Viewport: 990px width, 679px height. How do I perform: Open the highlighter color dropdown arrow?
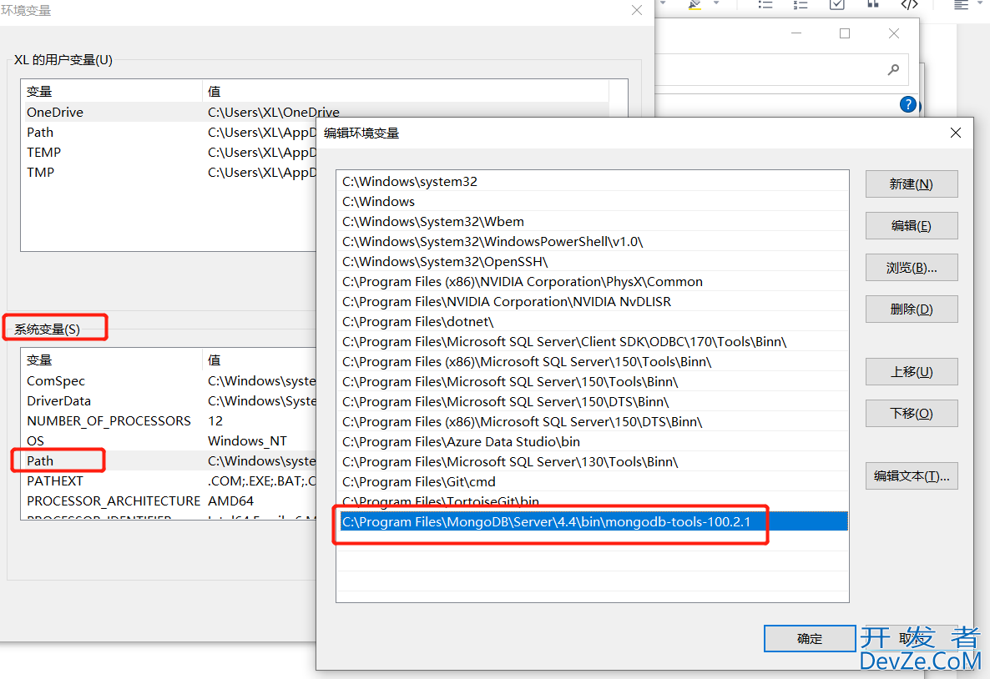(x=716, y=4)
